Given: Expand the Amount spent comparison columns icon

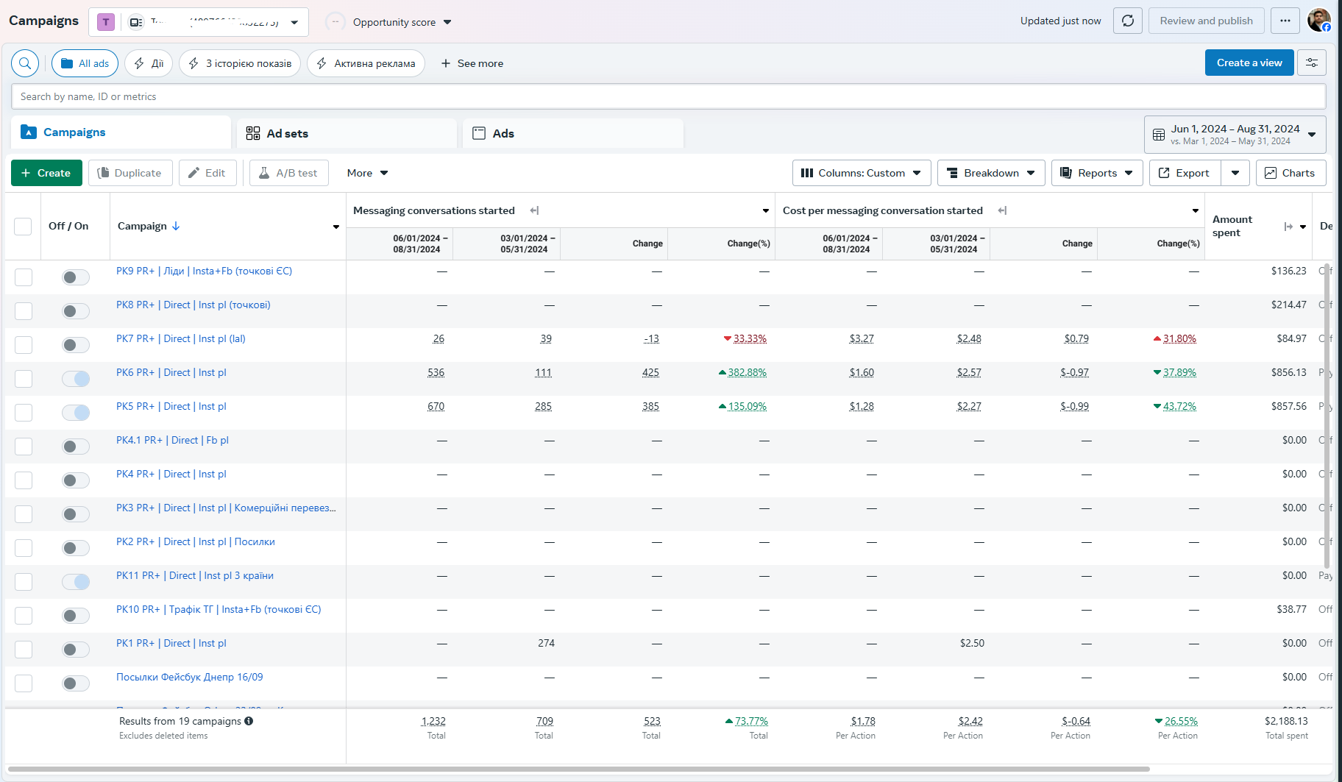Looking at the screenshot, I should click(1288, 227).
